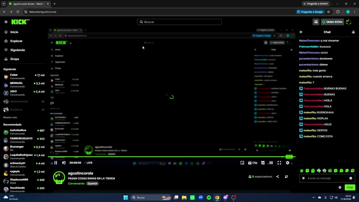
Task: Open the recommended channel LuquitaRodriguez
Action: tap(24, 157)
